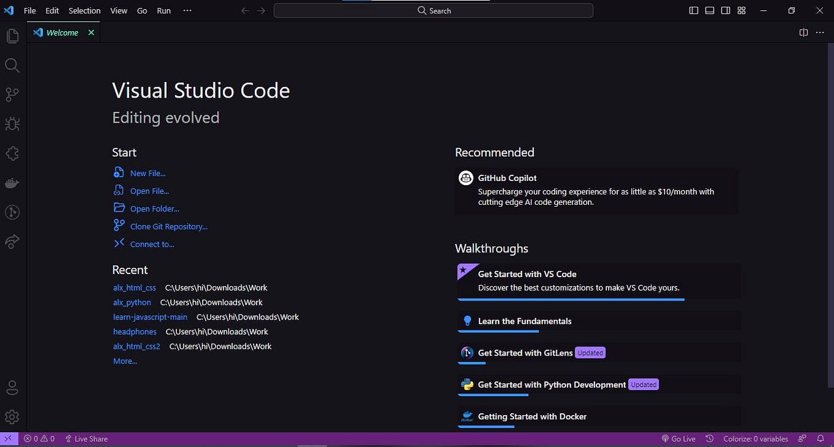Toggle the Primary Side Bar visibility
This screenshot has height=447, width=834.
(x=693, y=10)
